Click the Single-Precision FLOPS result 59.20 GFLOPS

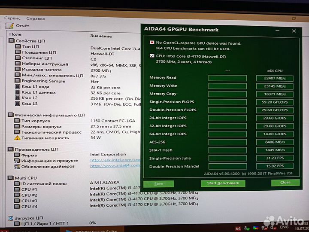pos(275,102)
